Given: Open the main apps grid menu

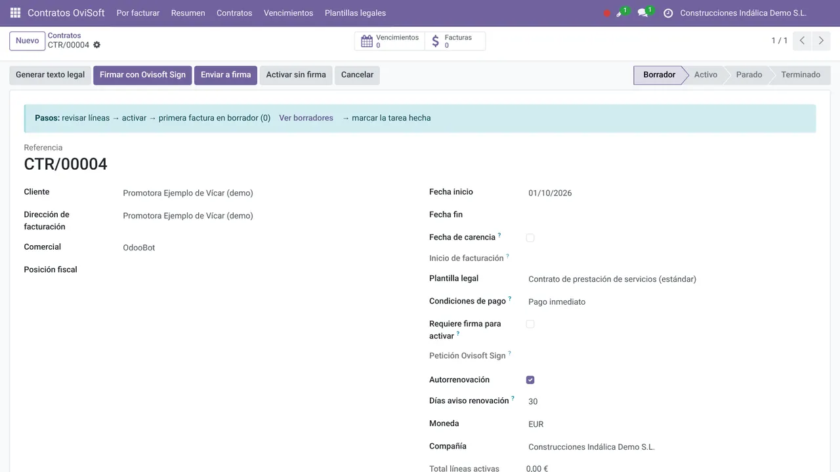Looking at the screenshot, I should [x=16, y=13].
